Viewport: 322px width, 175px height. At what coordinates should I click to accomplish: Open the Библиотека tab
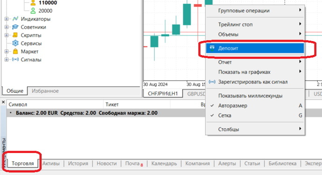point(282,163)
